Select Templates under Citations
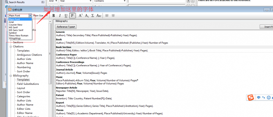Viewport: 273px width, 117px height. pyautogui.click(x=23, y=50)
